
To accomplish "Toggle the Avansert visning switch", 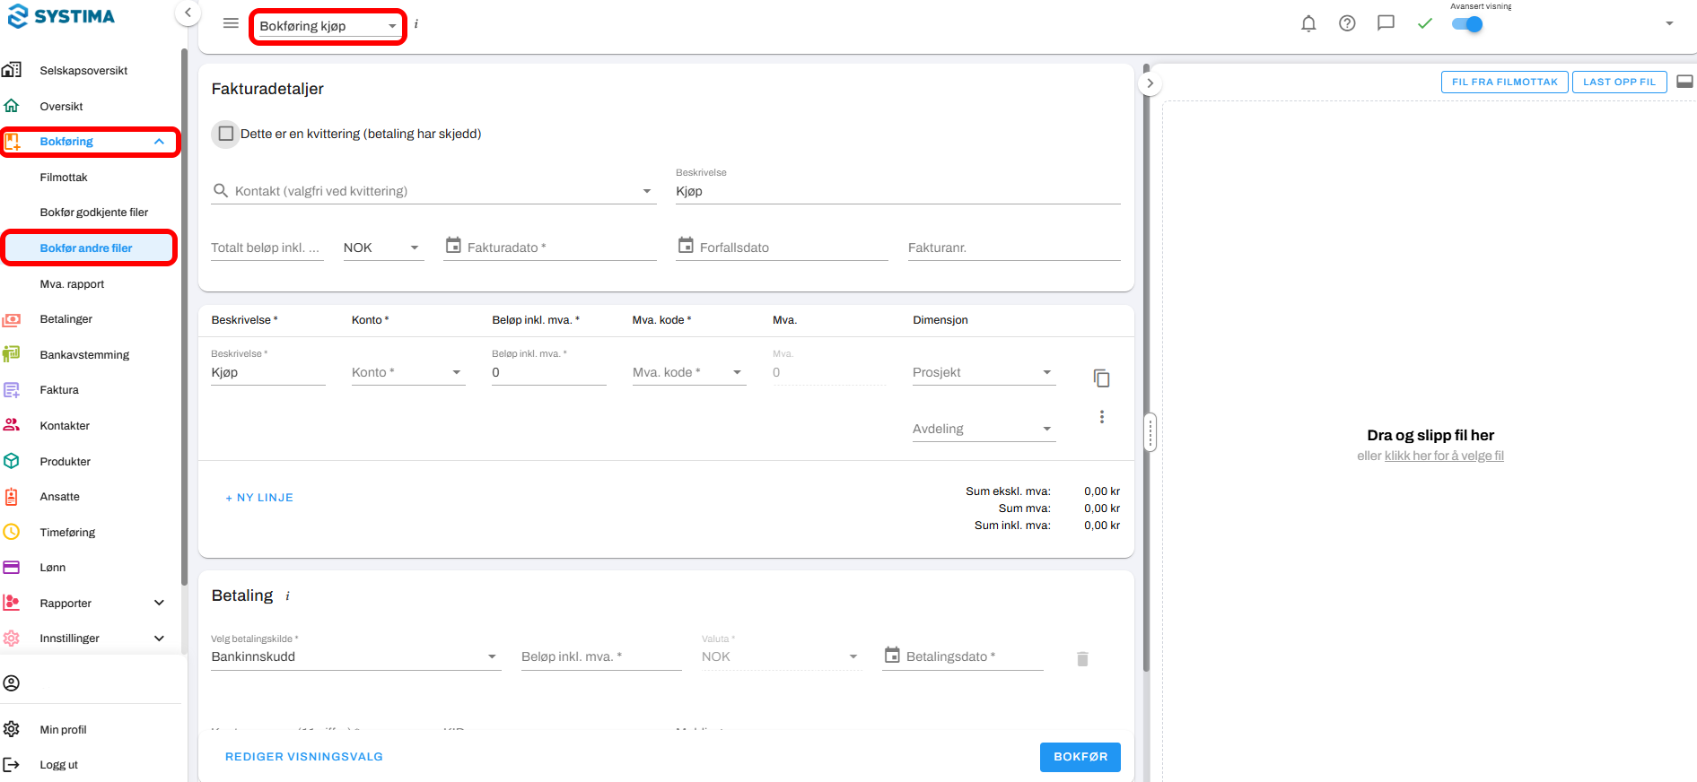I will [1467, 24].
